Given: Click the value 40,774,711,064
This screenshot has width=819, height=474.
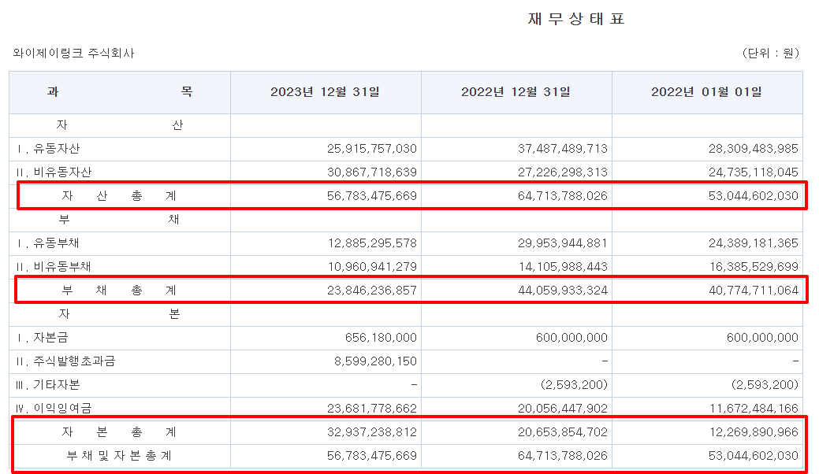Looking at the screenshot, I should coord(754,291).
